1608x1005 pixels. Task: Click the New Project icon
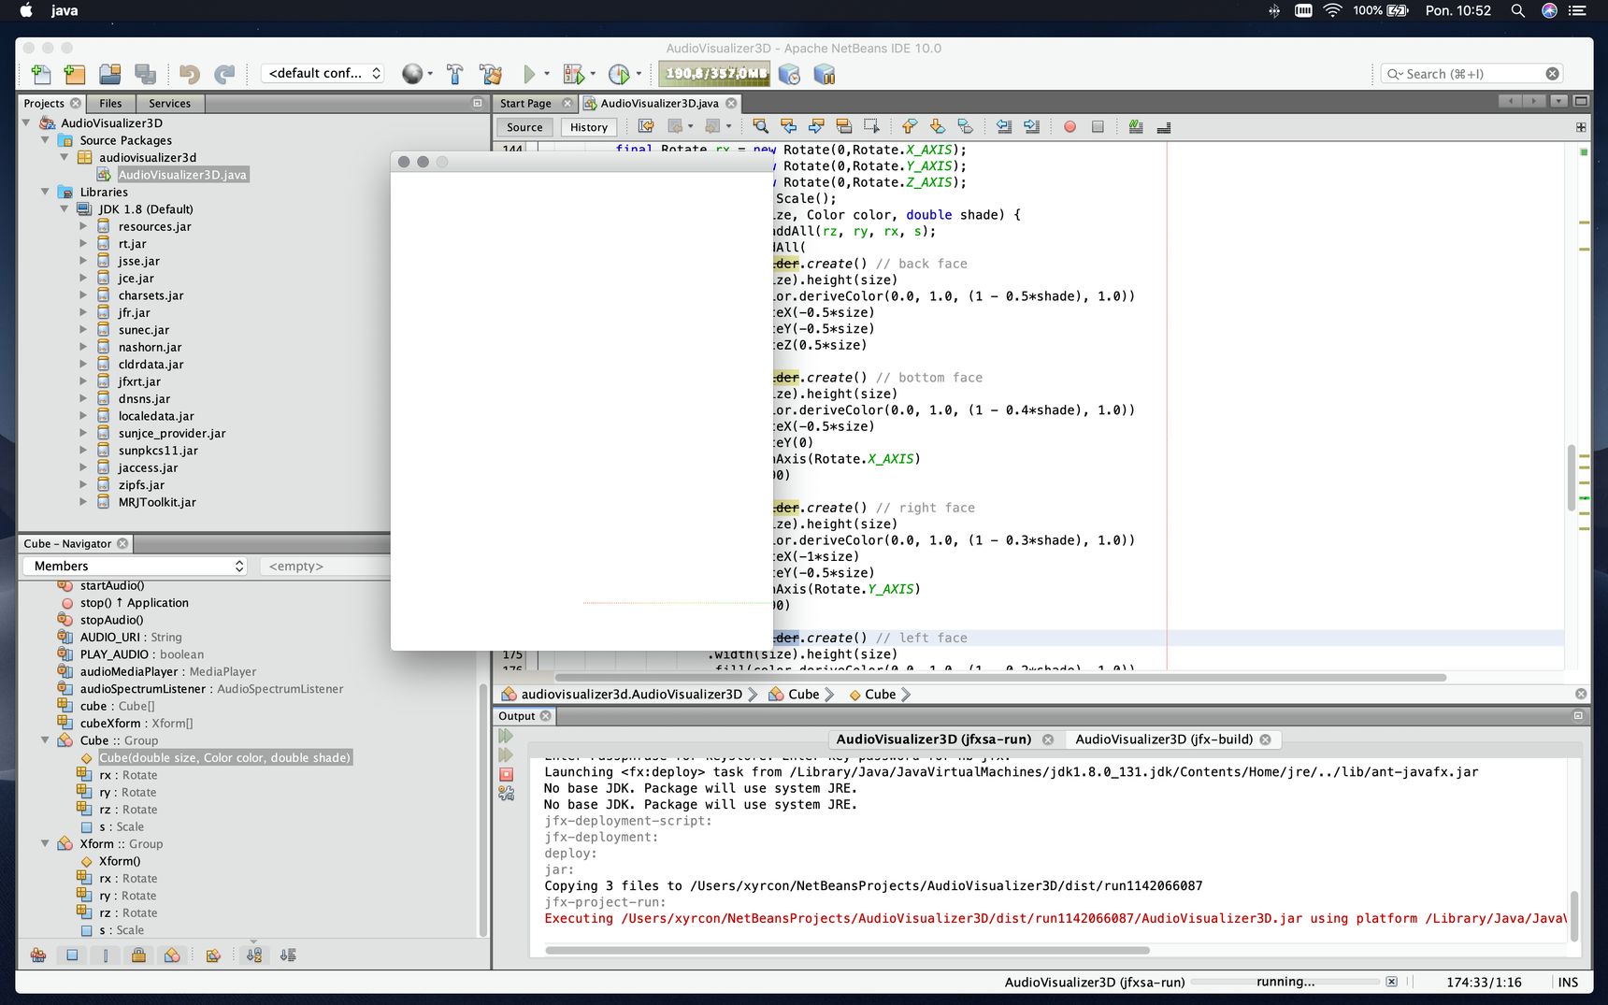click(75, 74)
